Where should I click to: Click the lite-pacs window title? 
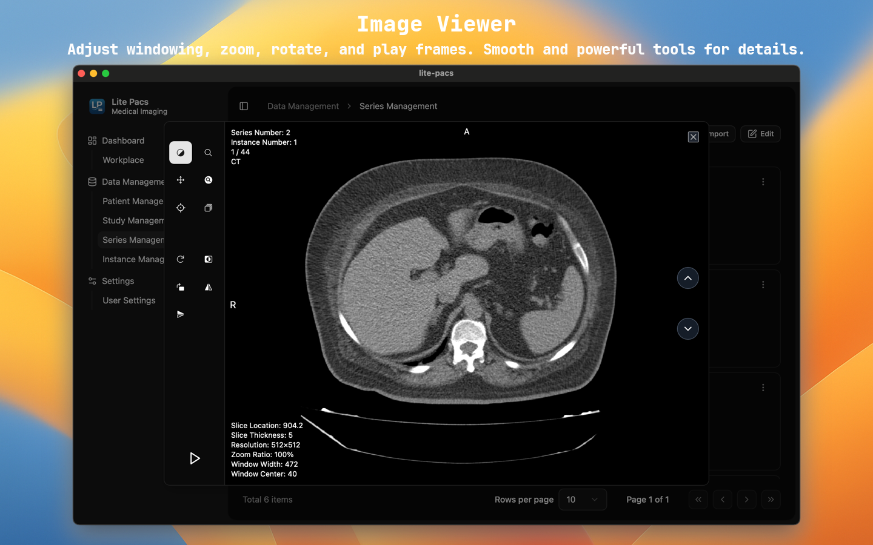click(x=436, y=73)
